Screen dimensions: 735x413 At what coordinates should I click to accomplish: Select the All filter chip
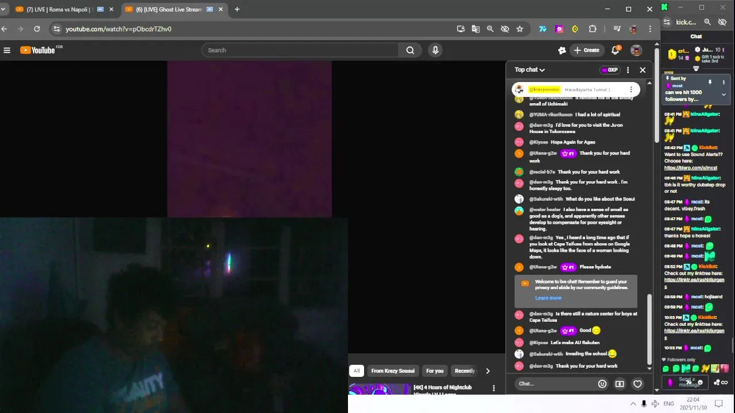357,371
